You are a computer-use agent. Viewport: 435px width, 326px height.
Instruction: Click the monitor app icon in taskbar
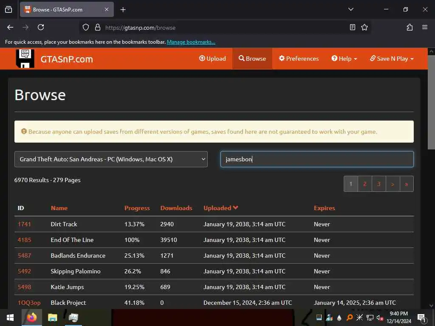[x=73, y=318]
